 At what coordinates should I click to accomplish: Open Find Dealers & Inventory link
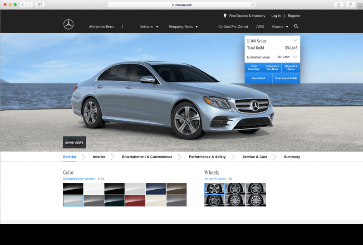[x=247, y=16]
